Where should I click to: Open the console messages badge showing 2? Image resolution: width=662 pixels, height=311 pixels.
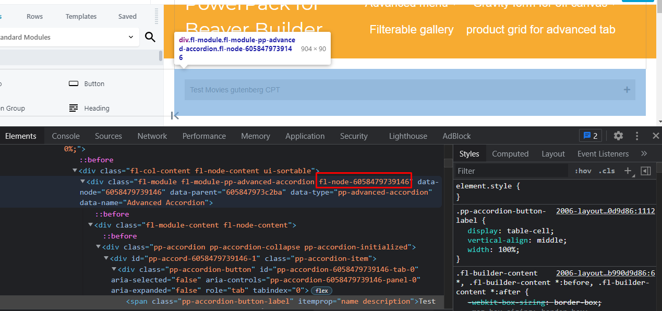point(591,136)
